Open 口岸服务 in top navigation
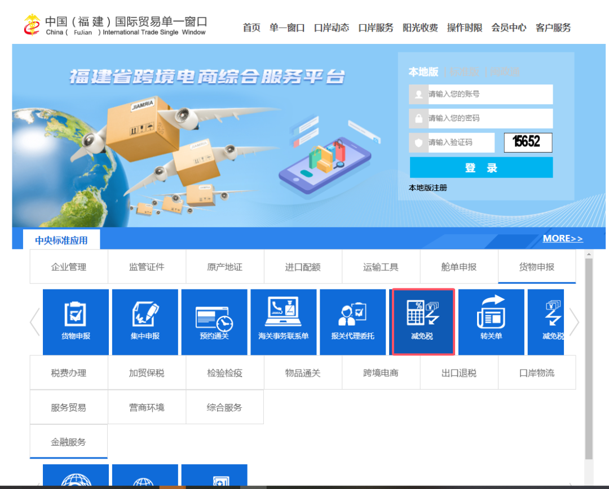 [x=376, y=28]
